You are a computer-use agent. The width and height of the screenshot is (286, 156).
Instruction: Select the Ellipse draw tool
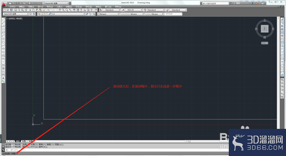(3, 49)
